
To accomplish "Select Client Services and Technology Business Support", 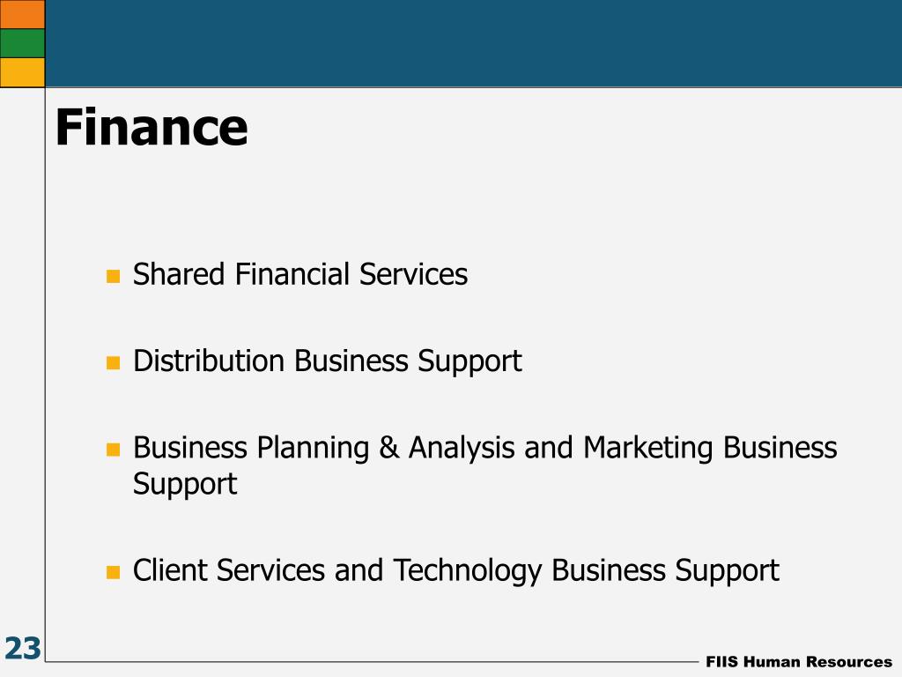I will point(456,571).
